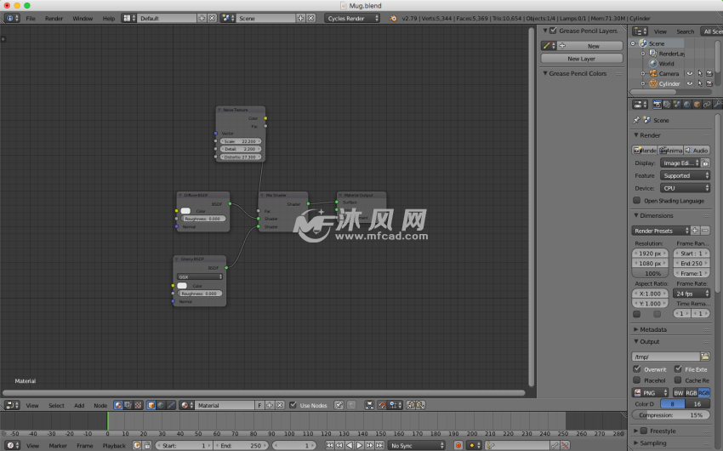Hide Cylinder using its eye icon

(x=690, y=83)
